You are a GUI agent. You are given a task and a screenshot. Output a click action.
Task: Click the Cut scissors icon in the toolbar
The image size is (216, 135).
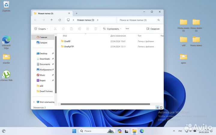pos(55,29)
